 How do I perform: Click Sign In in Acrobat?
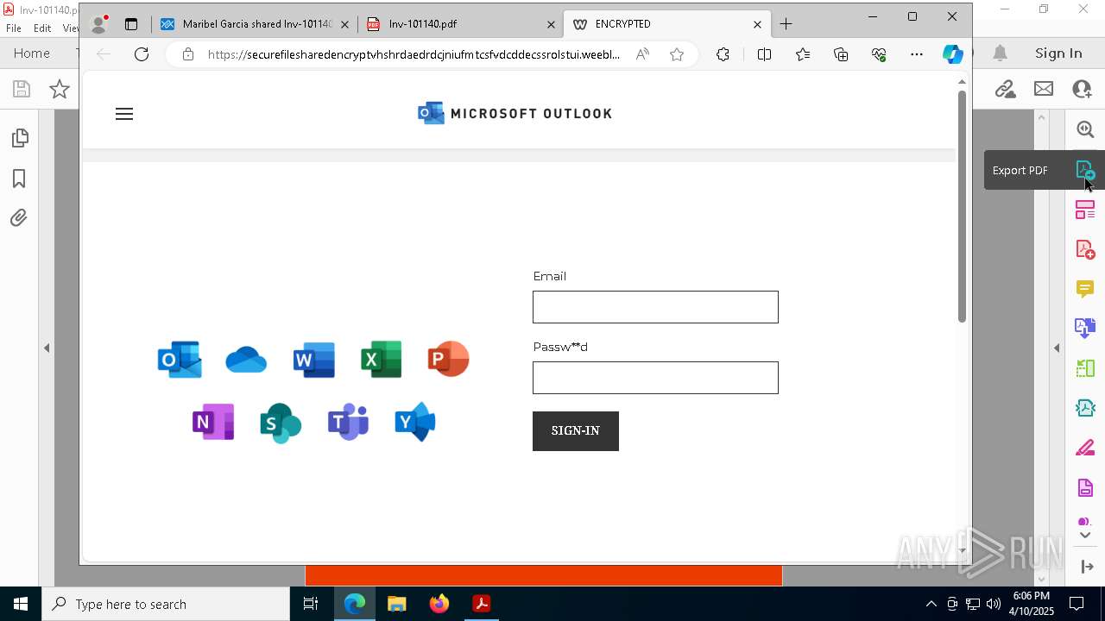click(x=1058, y=53)
